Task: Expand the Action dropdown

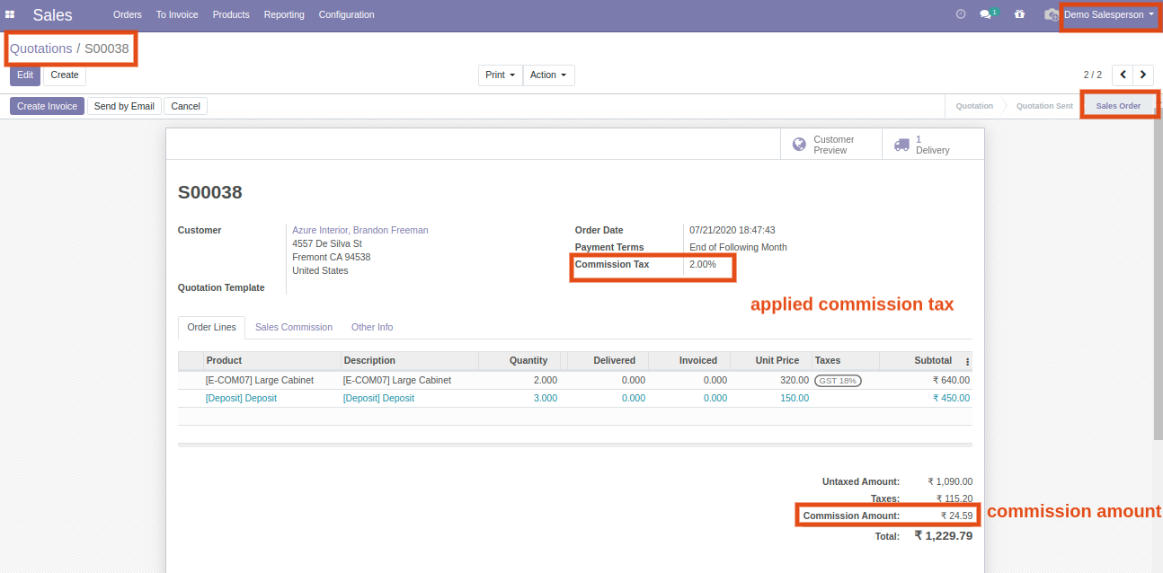Action: coord(548,75)
